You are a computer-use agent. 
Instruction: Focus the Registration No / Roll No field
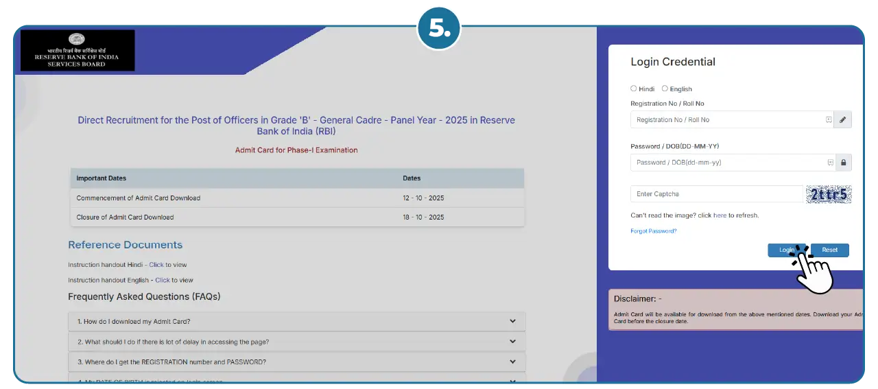point(733,119)
